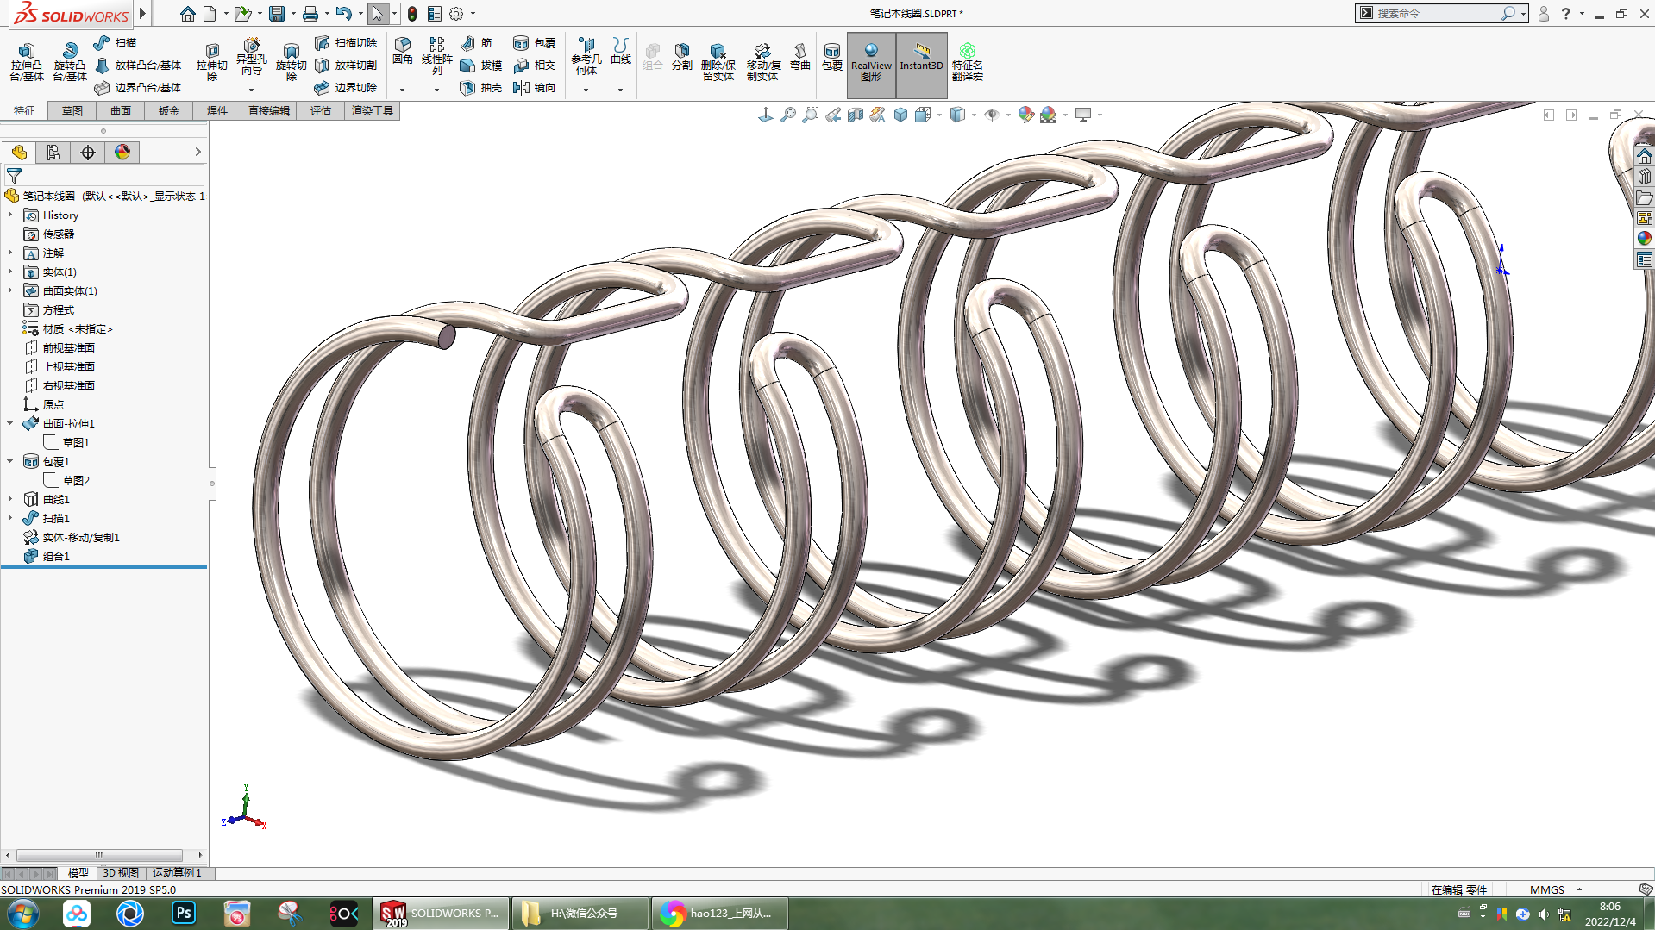The image size is (1655, 930).
Task: Click the 放样凸台/基体 loft tool
Action: pos(138,65)
